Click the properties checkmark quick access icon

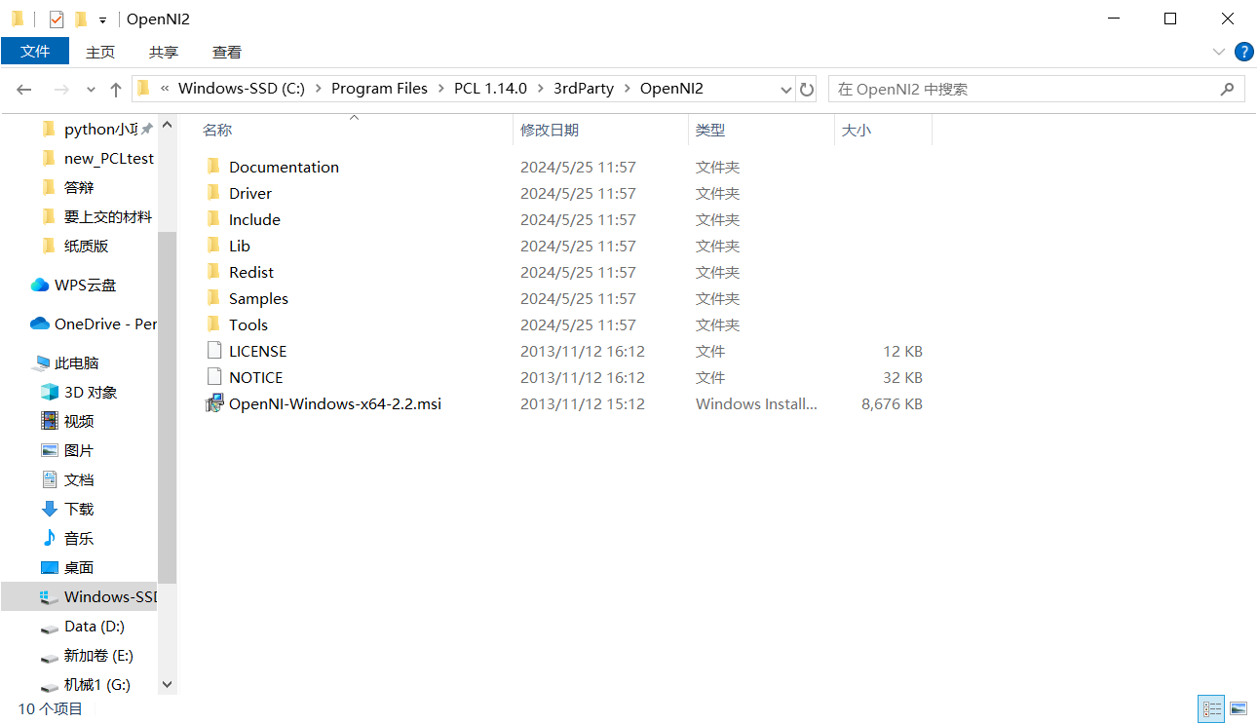pos(57,19)
